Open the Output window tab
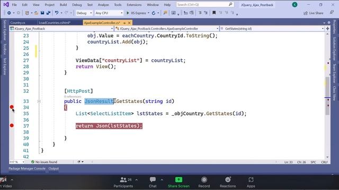The image size is (339, 190). (53, 168)
